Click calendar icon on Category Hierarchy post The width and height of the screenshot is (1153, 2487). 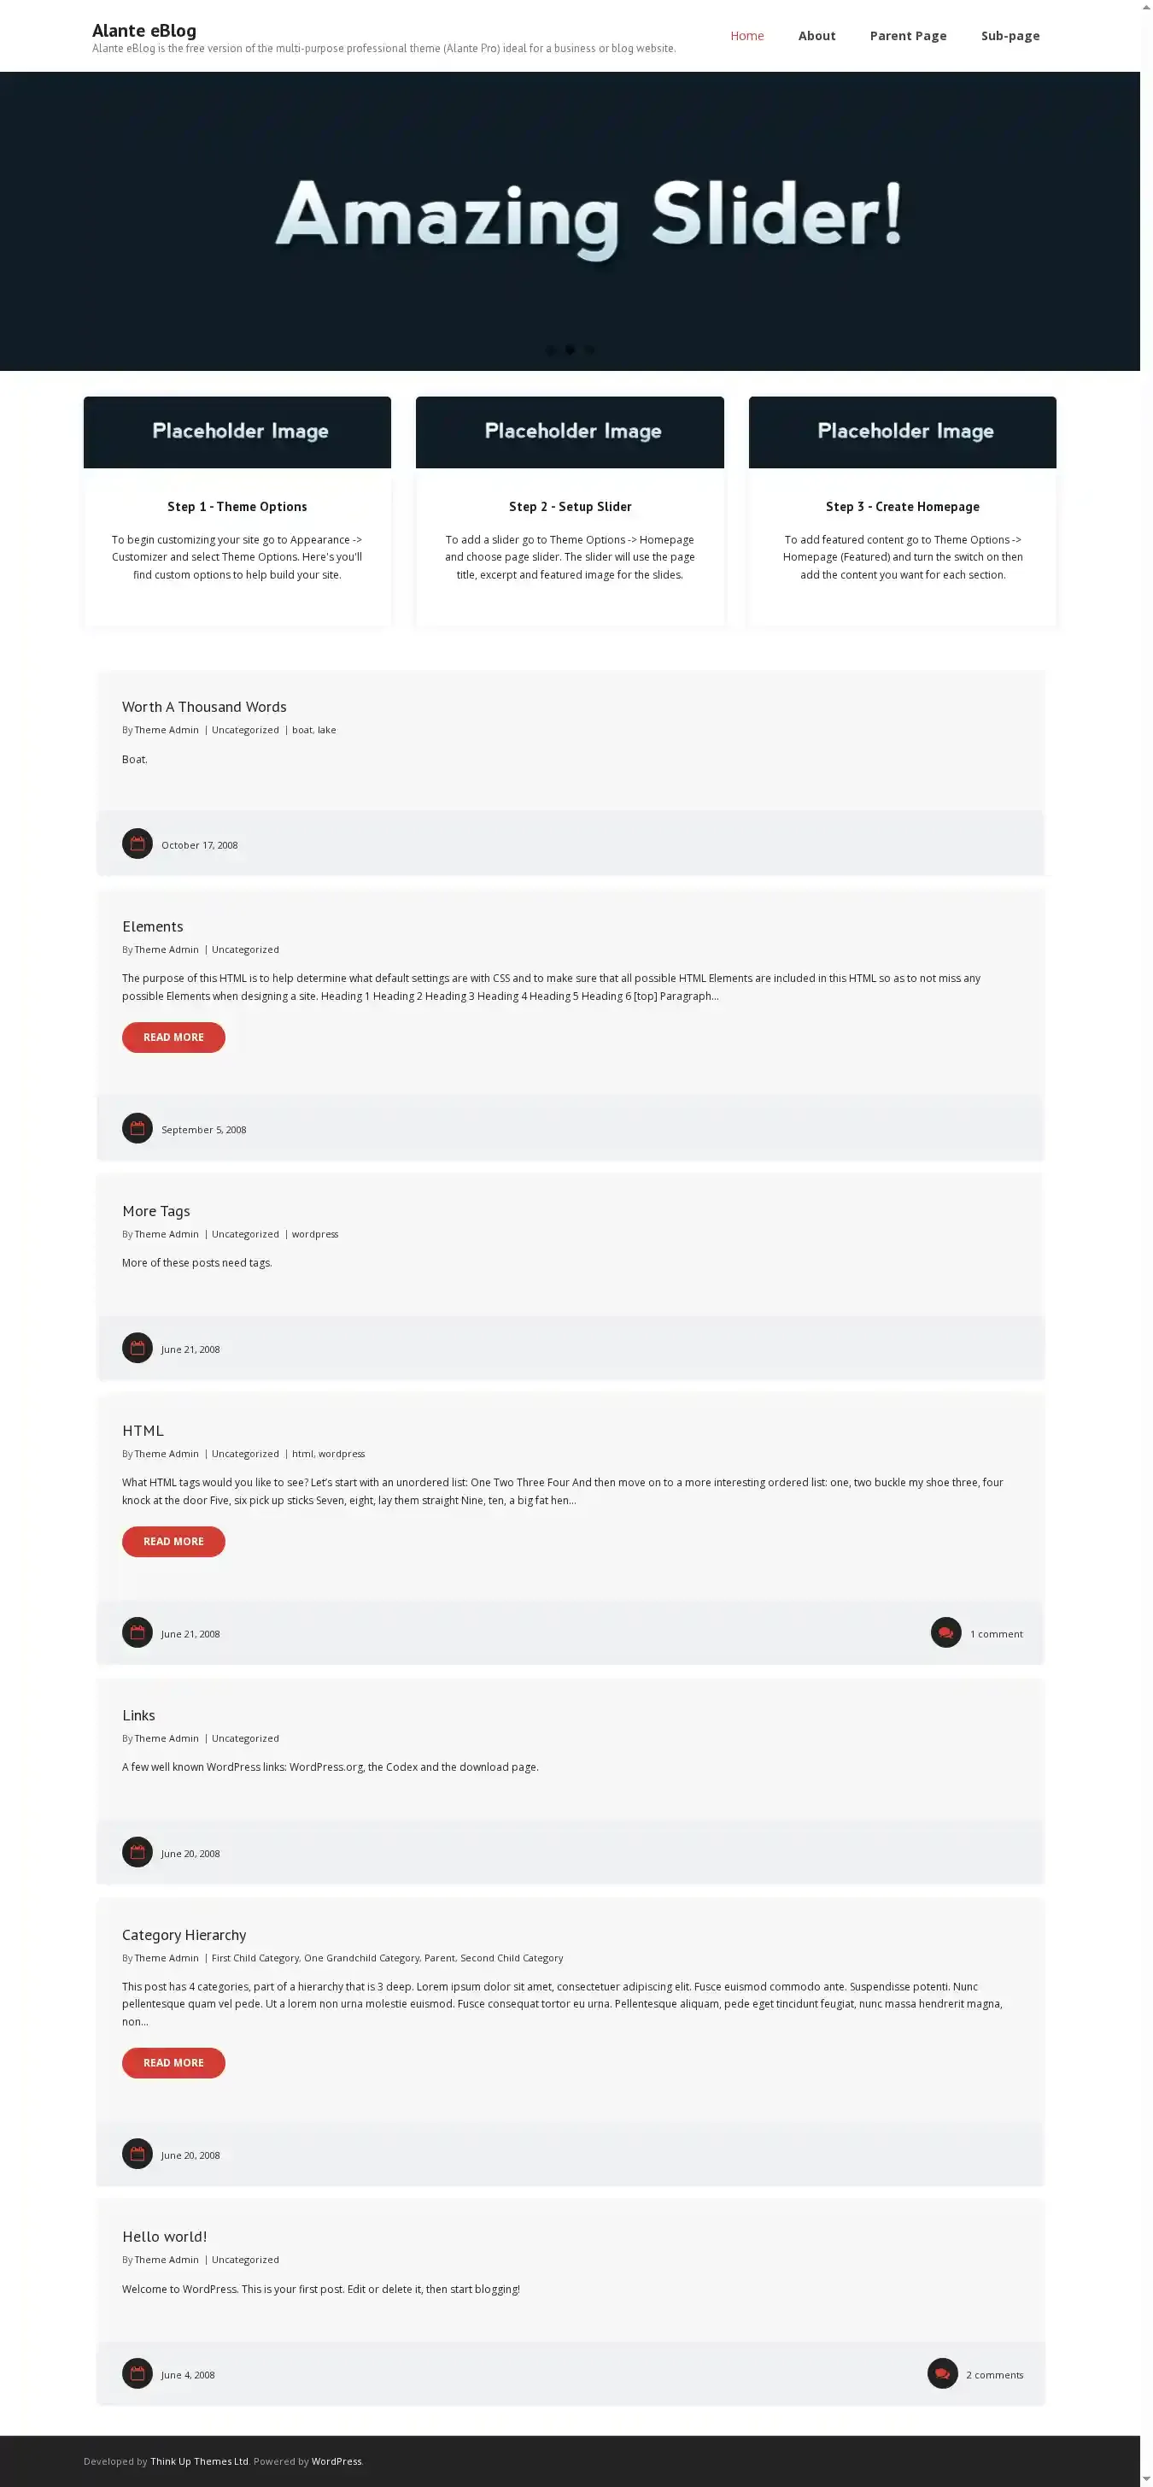click(137, 2154)
